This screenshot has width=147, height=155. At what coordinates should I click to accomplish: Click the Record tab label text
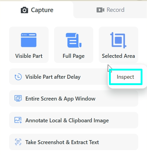(x=116, y=10)
